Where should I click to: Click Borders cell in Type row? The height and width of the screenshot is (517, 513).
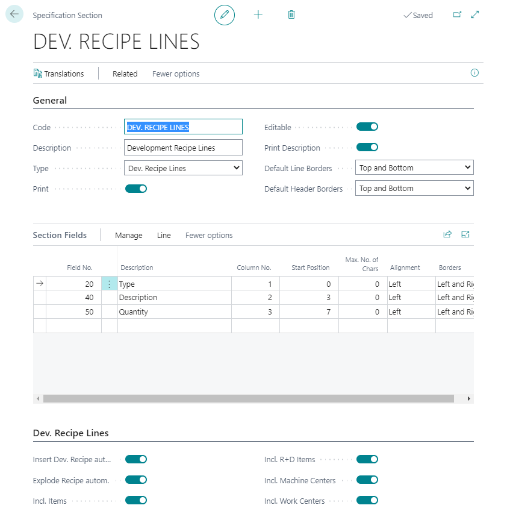pyautogui.click(x=455, y=284)
